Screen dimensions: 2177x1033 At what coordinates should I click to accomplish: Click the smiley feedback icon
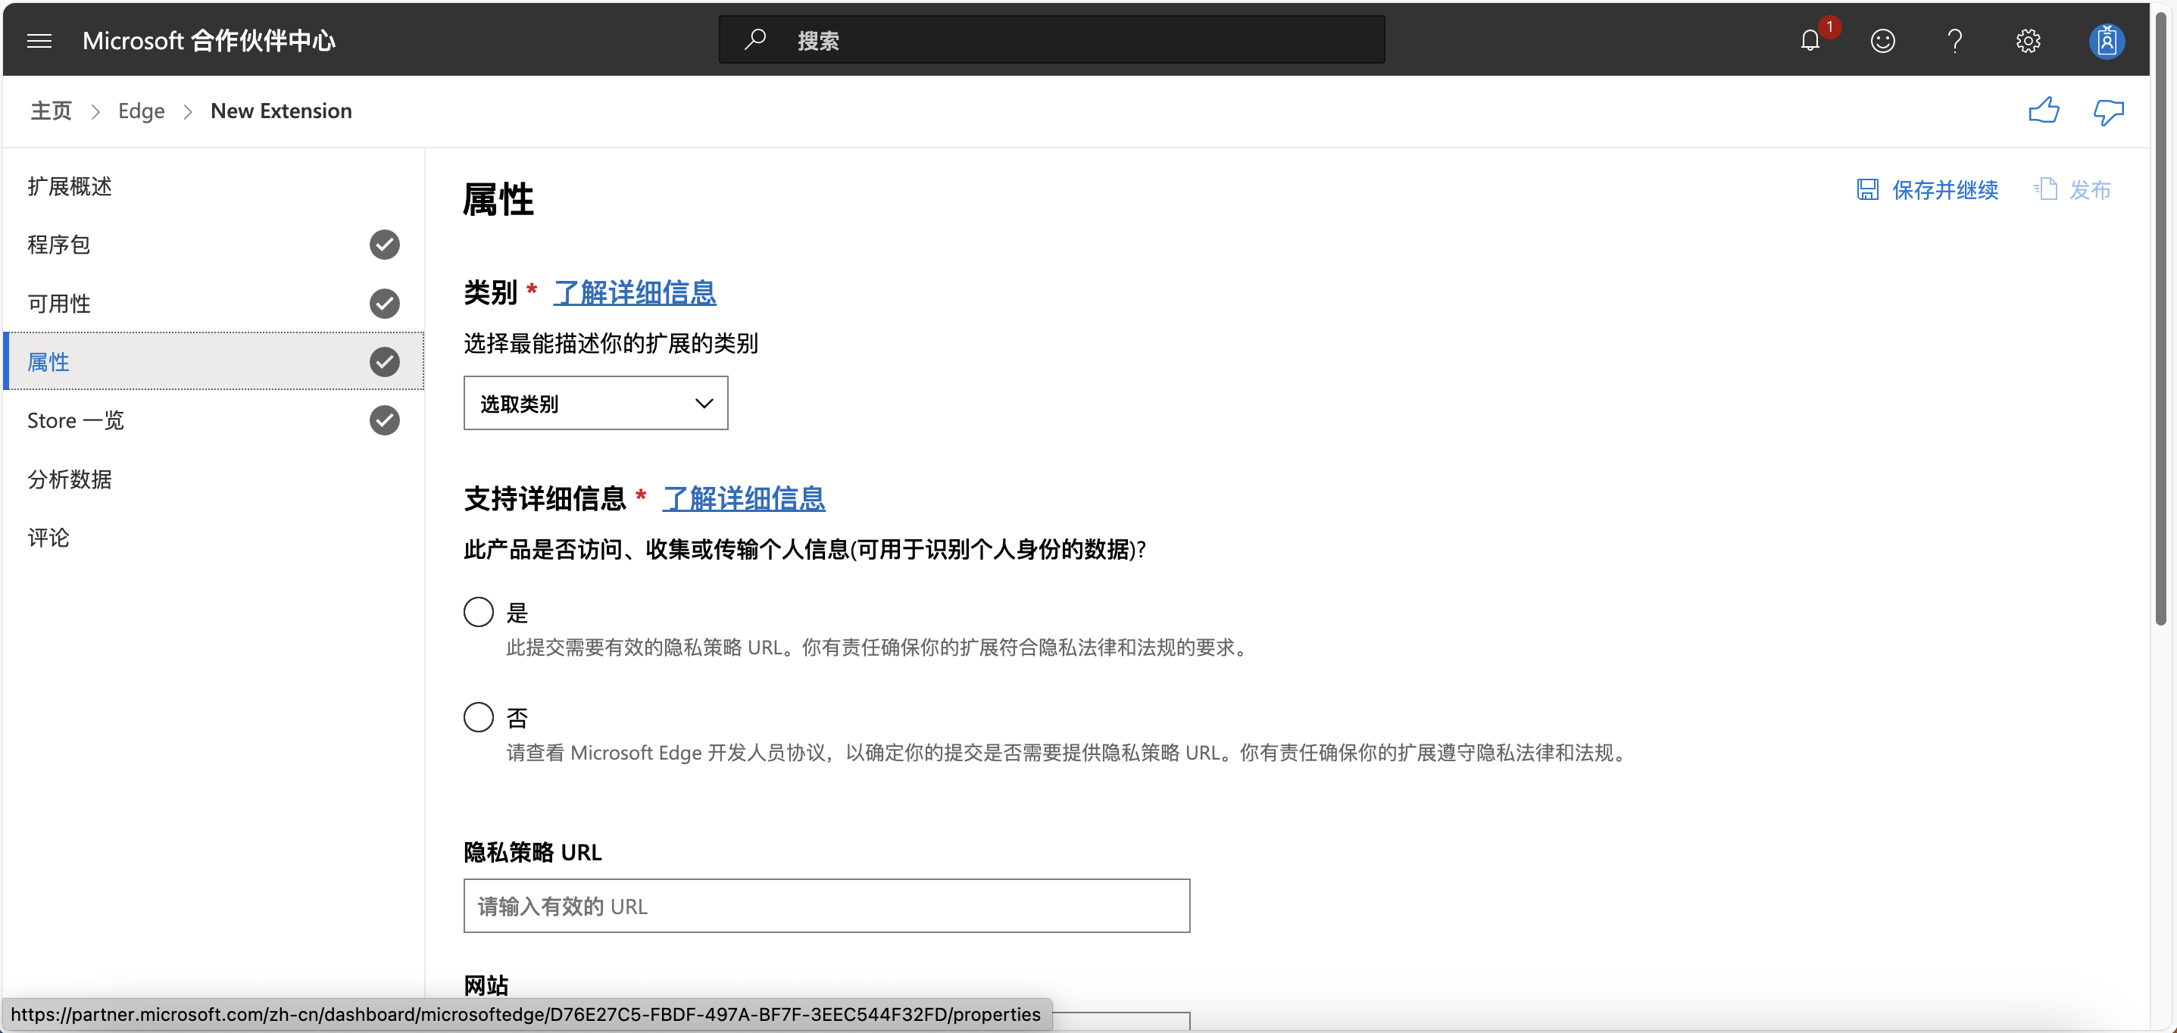1882,41
